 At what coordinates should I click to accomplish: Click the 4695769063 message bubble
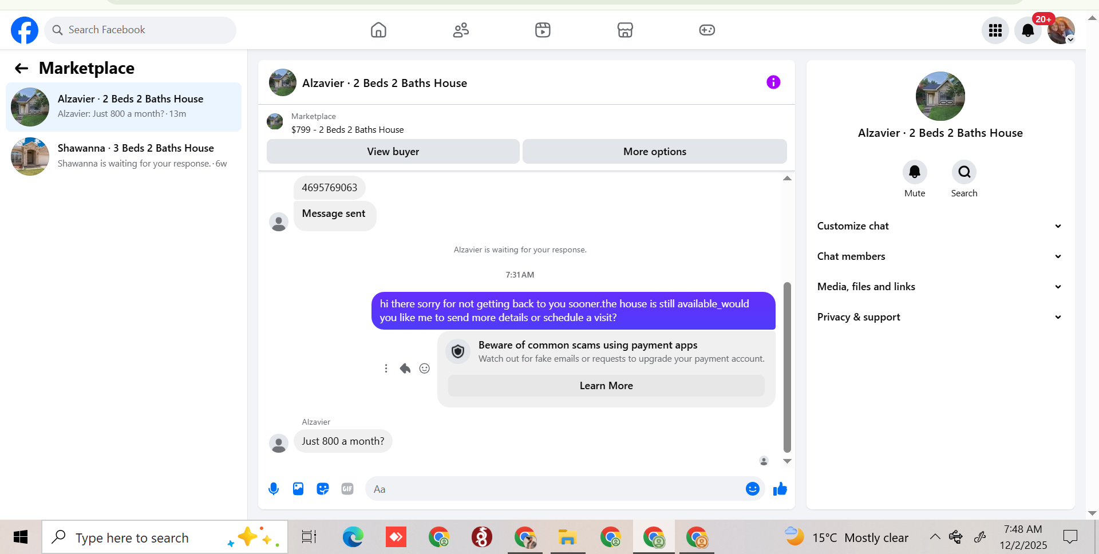pyautogui.click(x=329, y=188)
